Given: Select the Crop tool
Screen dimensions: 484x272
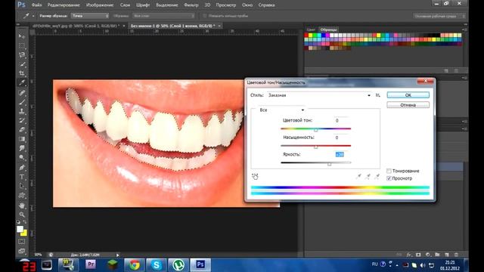Looking at the screenshot, I should point(22,73).
